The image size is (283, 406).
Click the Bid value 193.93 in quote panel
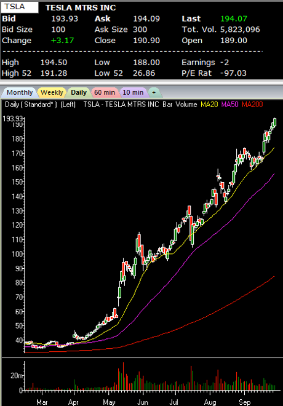[x=65, y=18]
